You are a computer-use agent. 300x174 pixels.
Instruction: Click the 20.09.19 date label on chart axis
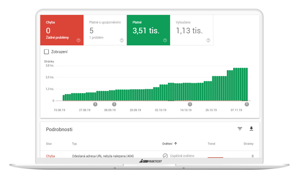(135, 110)
